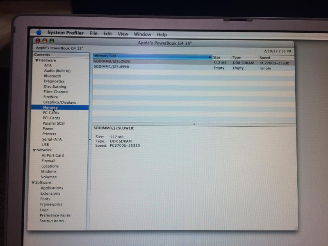
Task: Click the SODIMM0/J25LOWER: detail heading
Action: [x=114, y=128]
